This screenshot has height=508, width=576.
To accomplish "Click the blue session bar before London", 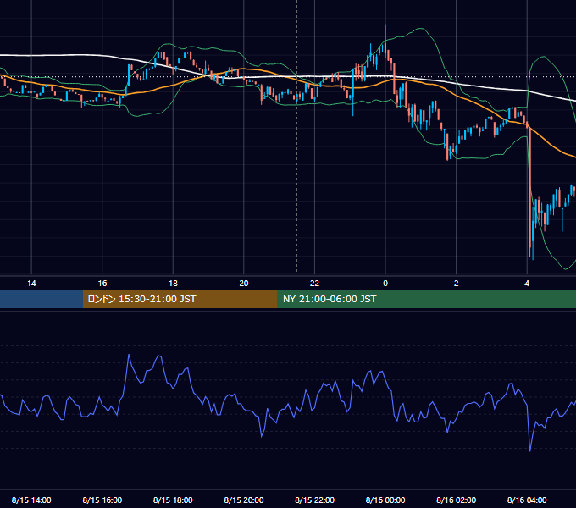I will click(x=42, y=299).
